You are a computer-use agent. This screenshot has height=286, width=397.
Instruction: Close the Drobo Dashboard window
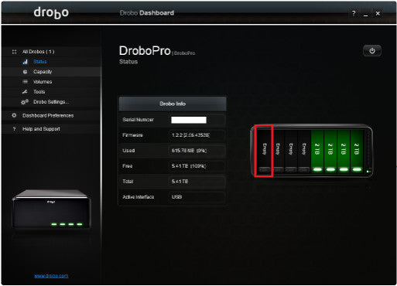tap(378, 13)
